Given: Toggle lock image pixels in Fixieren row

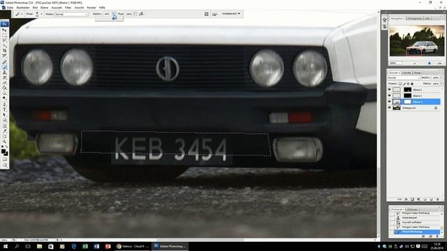Looking at the screenshot, I should click(x=404, y=84).
